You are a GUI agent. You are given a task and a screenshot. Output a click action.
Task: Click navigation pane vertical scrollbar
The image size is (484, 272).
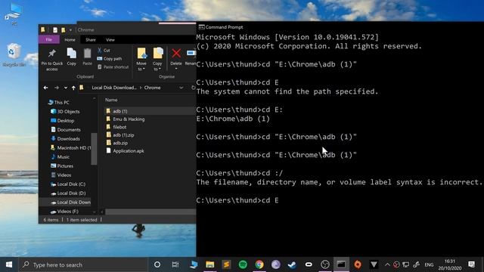(94, 148)
